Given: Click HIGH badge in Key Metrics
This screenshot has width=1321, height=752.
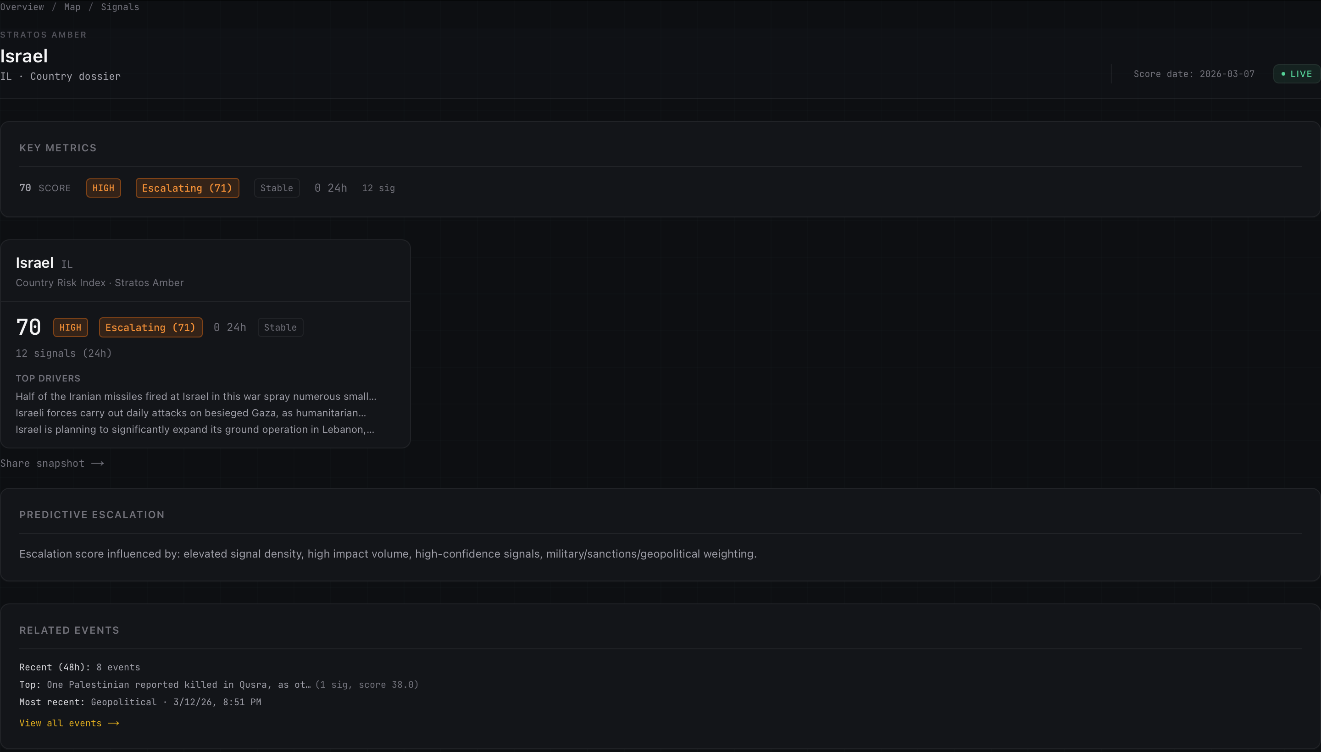Looking at the screenshot, I should 103,188.
